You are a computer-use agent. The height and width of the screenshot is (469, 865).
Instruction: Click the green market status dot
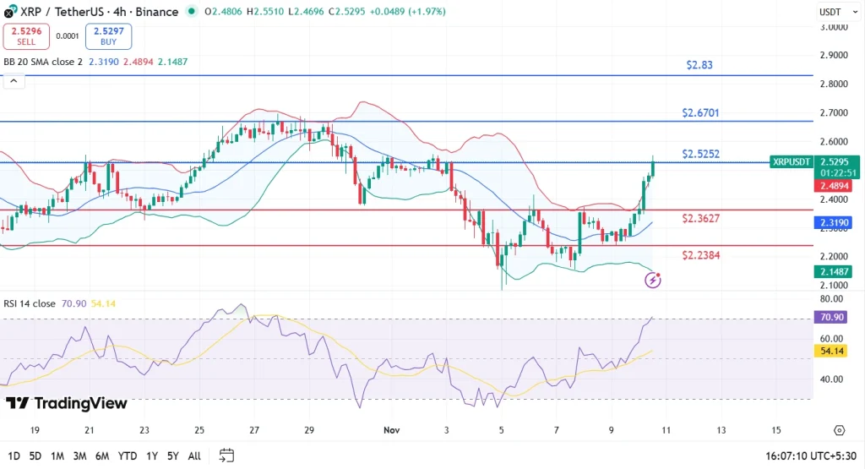point(192,12)
